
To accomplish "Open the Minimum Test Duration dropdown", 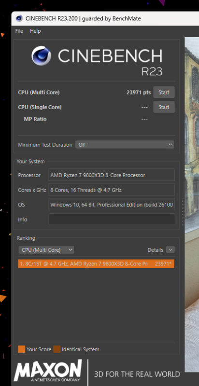I will pos(125,145).
